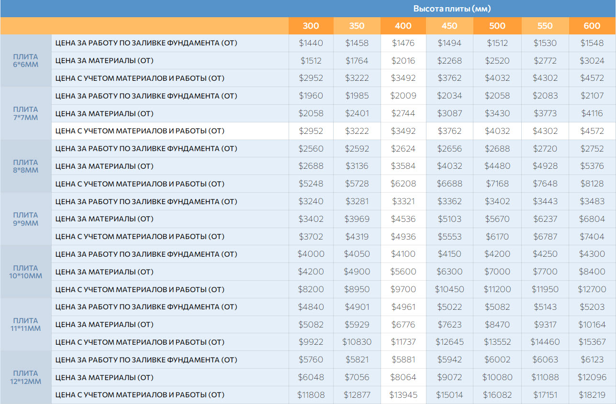Click 'ЦЕНА ЗА РАБОТУ ПО ЗАЛИВКЕ ФУНДАМЕНТА' in the 8*8ММ group
The image size is (616, 404).
pyautogui.click(x=146, y=149)
